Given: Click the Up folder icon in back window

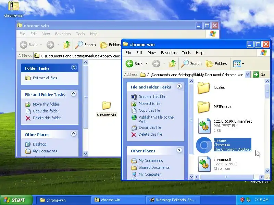Looking at the screenshot, I should (66, 45).
